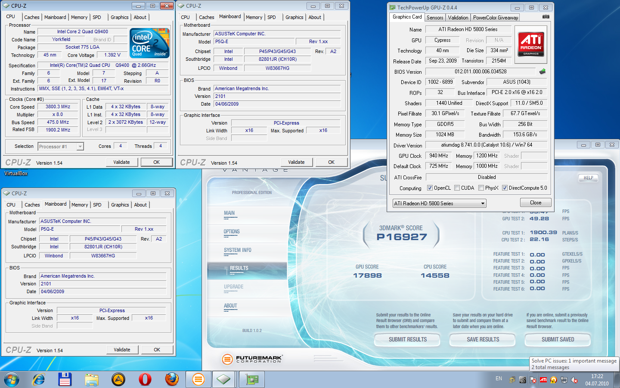Image resolution: width=620 pixels, height=388 pixels.
Task: Open the ATI Catalyst tray icon
Action: pyautogui.click(x=543, y=380)
